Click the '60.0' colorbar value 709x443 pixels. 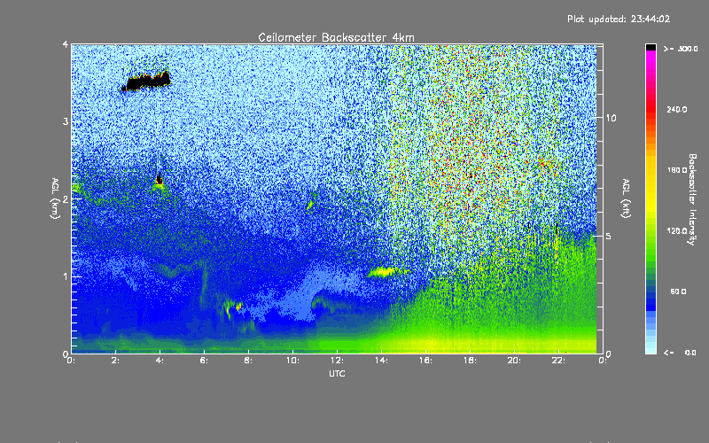coord(678,291)
